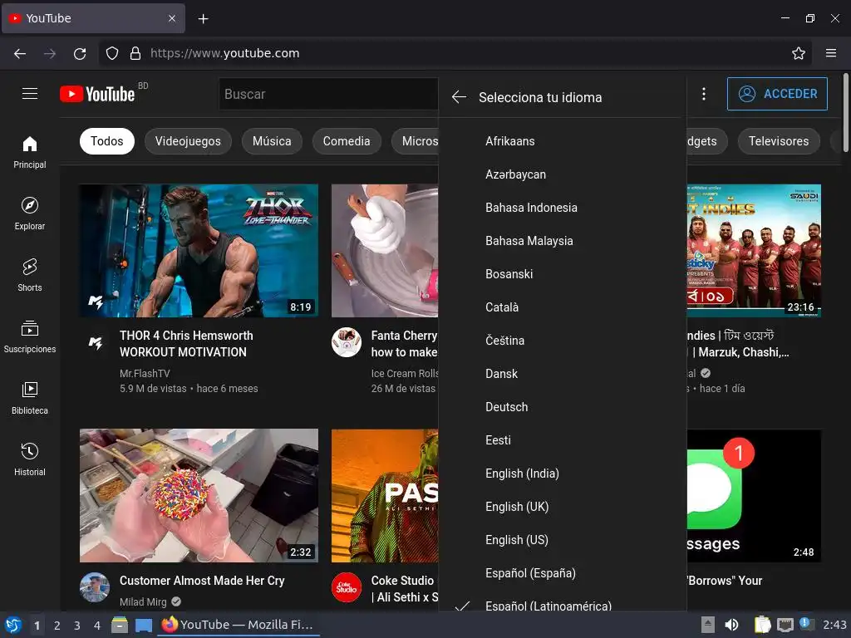
Task: Switch to YouTube Firefox taskbar window
Action: pos(239,625)
